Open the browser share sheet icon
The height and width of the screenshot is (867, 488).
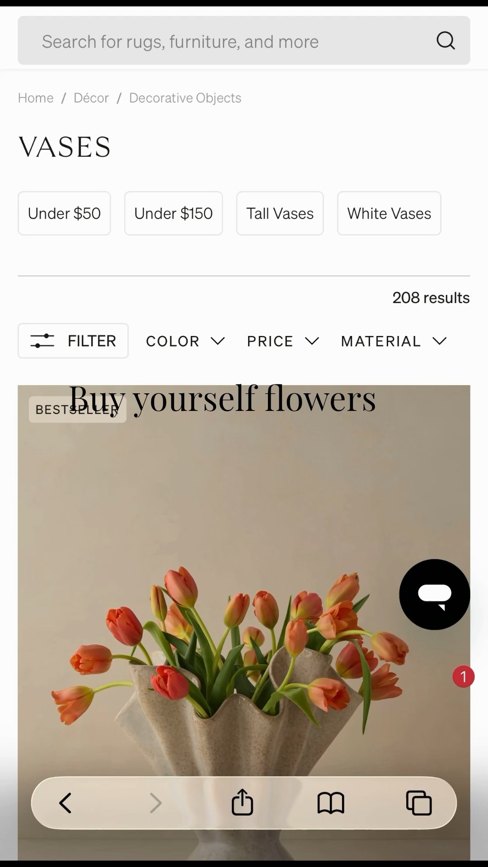[x=242, y=802]
